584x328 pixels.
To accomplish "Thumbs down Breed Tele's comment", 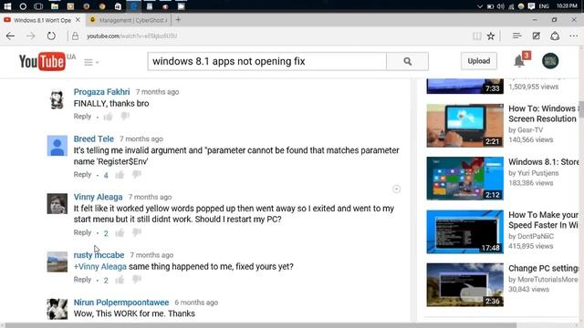I will pos(137,174).
